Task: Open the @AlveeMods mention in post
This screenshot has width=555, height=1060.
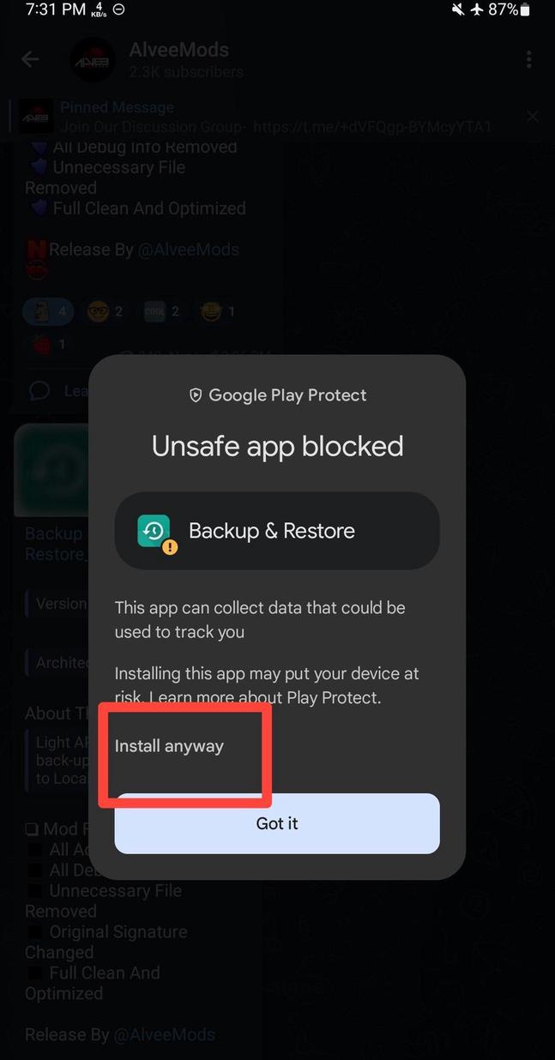Action: (x=189, y=250)
